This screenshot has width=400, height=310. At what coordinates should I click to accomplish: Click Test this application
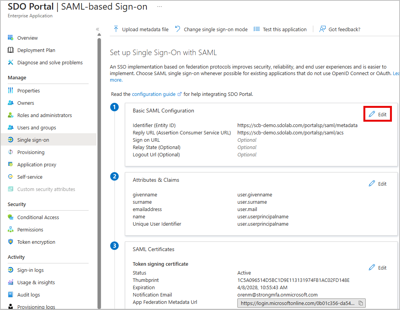point(280,29)
